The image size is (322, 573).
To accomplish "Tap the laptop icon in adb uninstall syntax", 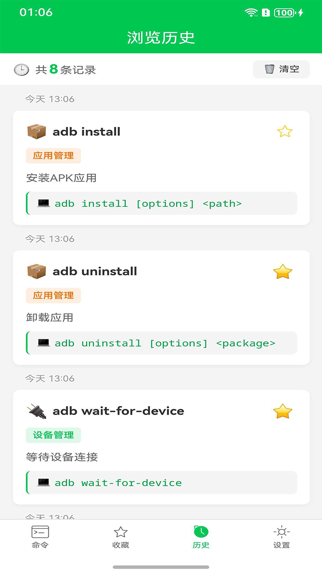I will tap(43, 343).
